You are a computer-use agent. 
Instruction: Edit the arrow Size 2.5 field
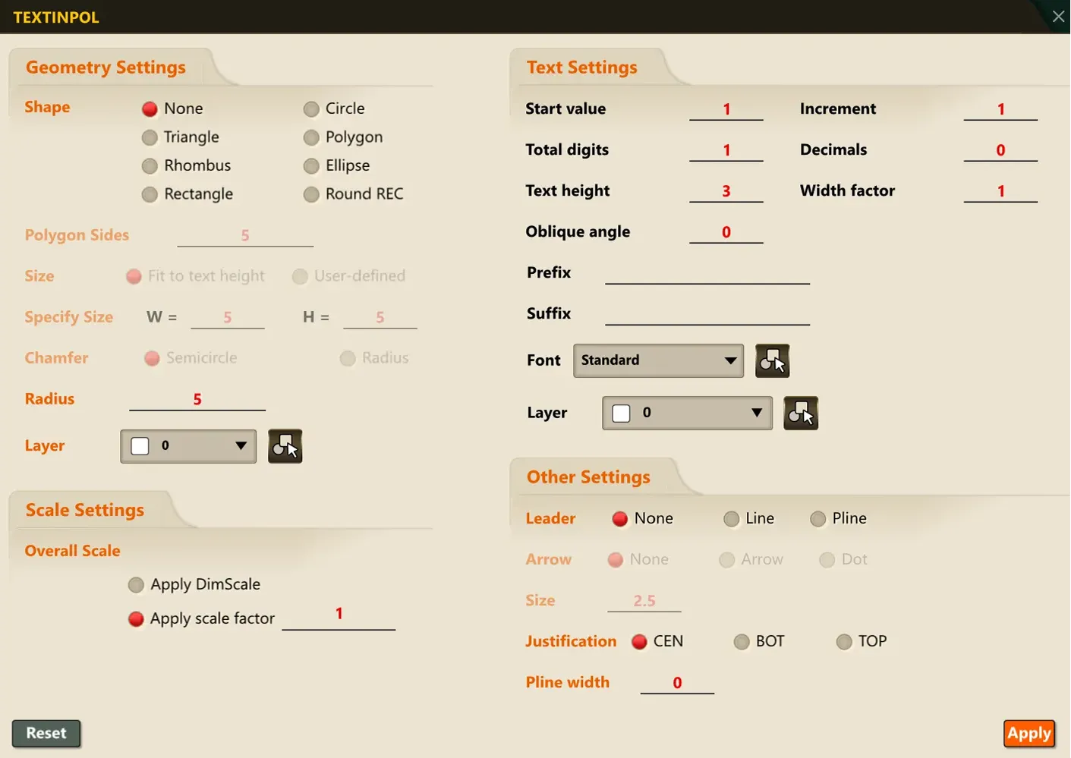(x=644, y=602)
